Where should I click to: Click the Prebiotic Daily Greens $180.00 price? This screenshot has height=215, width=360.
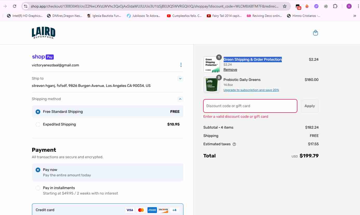(311, 80)
